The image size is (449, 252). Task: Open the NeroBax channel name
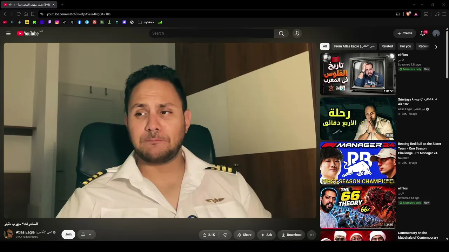(x=403, y=158)
